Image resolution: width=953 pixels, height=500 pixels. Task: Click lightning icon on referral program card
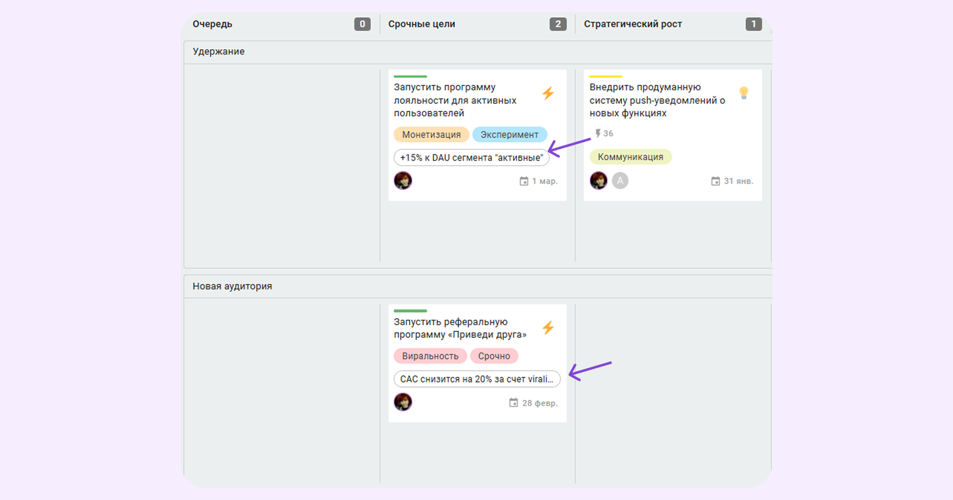tap(548, 327)
